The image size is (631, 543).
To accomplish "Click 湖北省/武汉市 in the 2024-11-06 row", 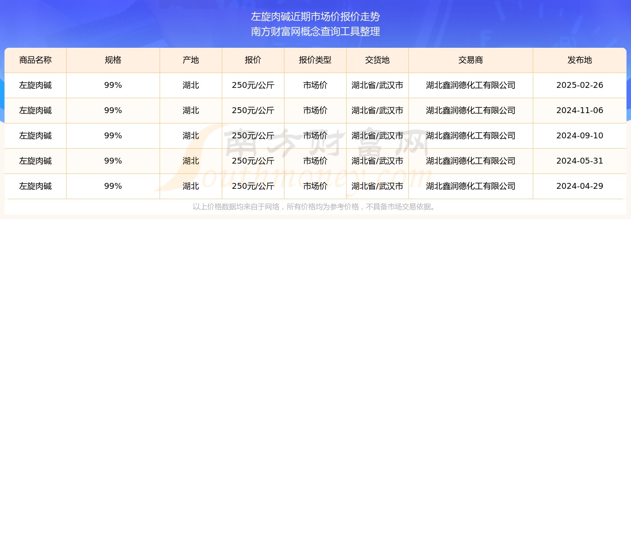I will tap(378, 110).
